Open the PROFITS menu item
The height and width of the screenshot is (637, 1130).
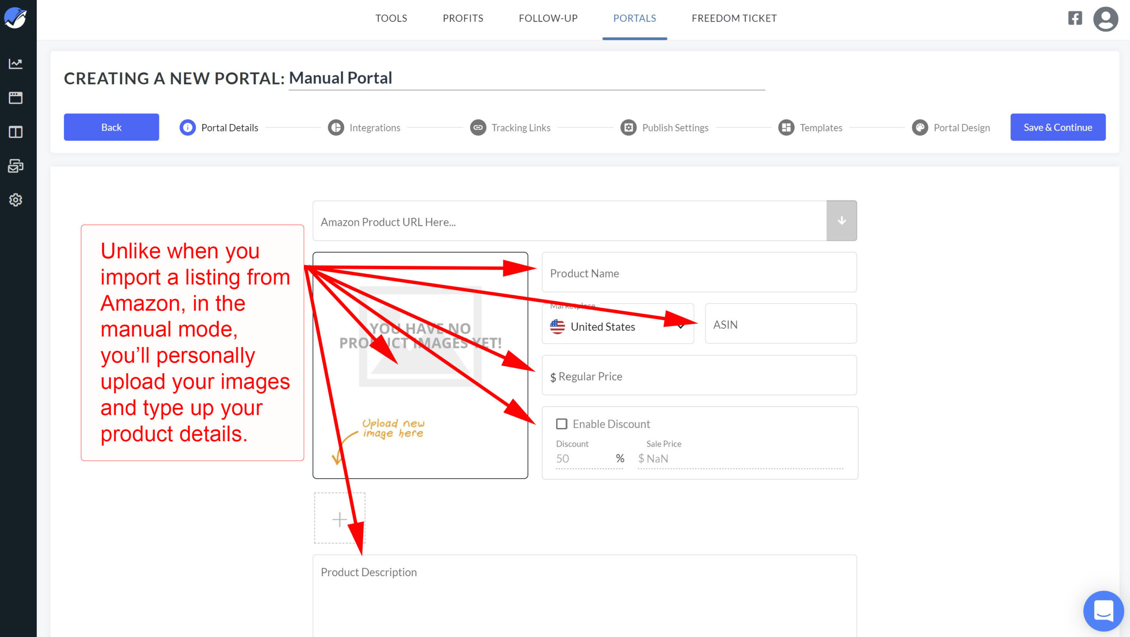click(x=463, y=18)
